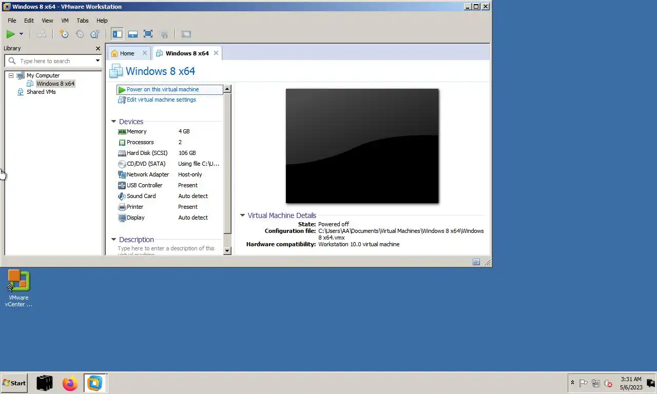This screenshot has width=657, height=394.
Task: Click the Action Center flag tray icon
Action: coord(584,383)
